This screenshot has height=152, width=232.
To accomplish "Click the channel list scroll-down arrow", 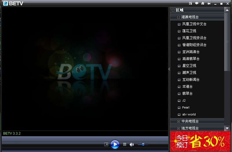I will 227,128.
